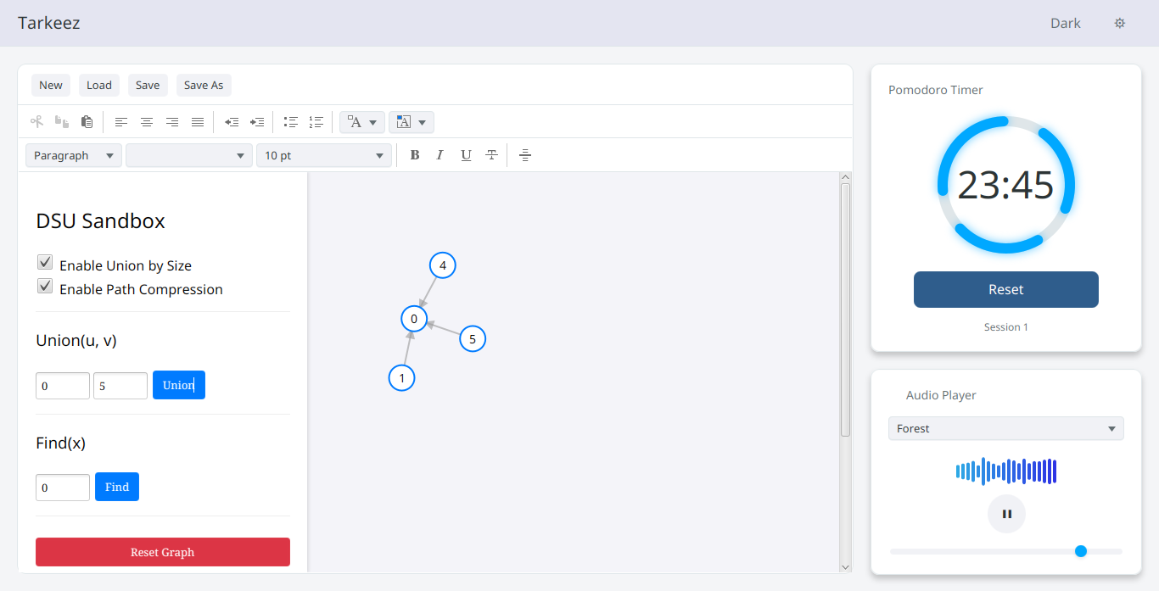Align text right
Image resolution: width=1159 pixels, height=591 pixels.
click(x=172, y=122)
